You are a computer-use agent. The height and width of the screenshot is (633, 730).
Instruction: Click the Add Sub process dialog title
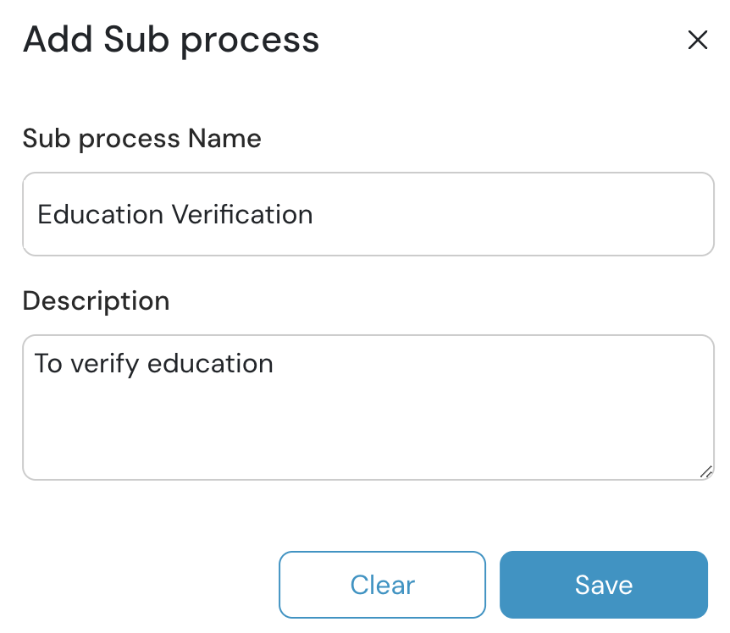[x=171, y=39]
